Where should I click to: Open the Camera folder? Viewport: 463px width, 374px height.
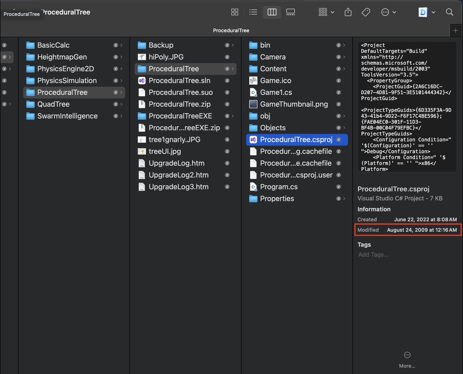click(297, 57)
